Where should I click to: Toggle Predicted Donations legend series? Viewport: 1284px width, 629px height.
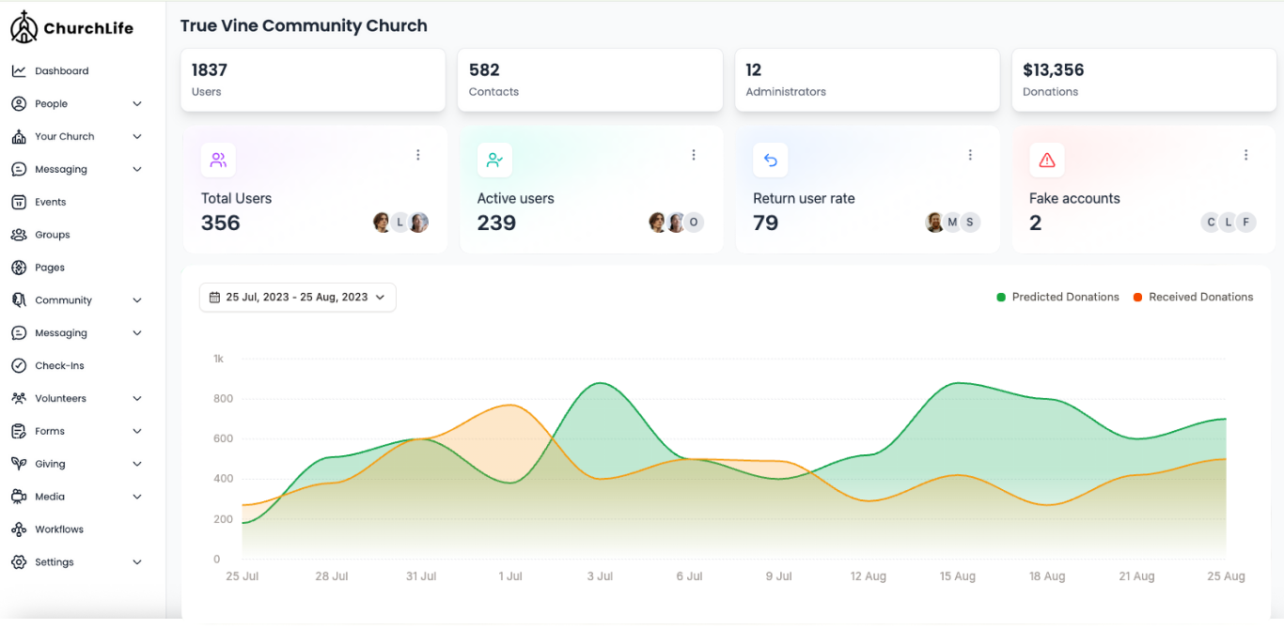1064,297
